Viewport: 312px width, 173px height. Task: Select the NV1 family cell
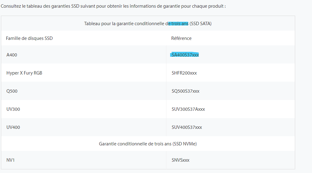click(10, 160)
